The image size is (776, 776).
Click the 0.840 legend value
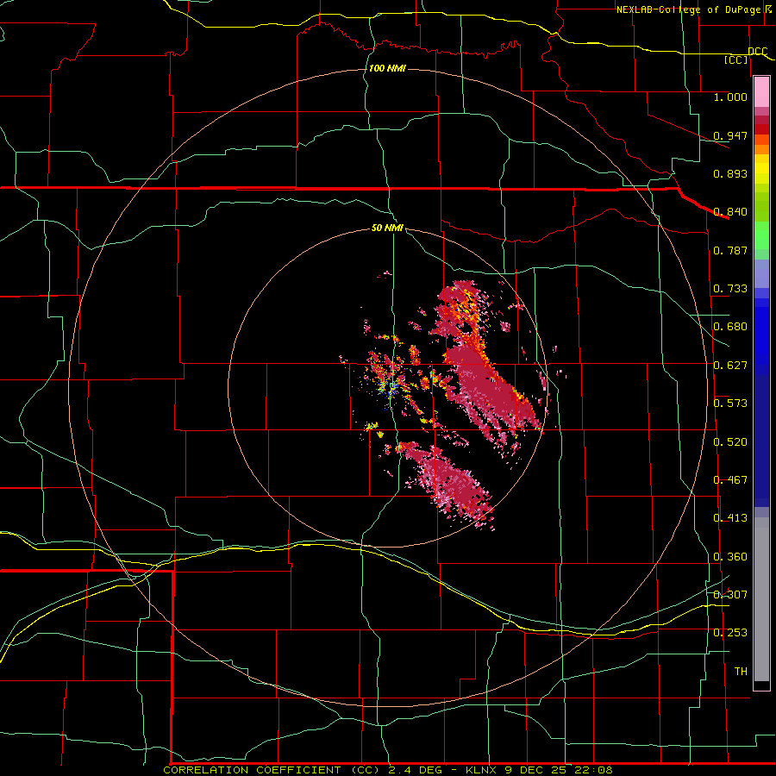(730, 212)
